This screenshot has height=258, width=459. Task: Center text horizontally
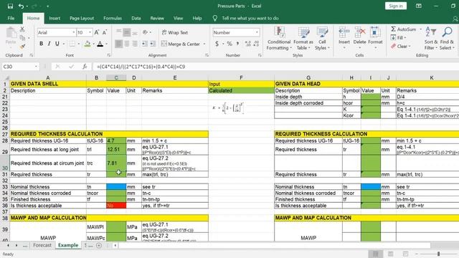coord(127,44)
